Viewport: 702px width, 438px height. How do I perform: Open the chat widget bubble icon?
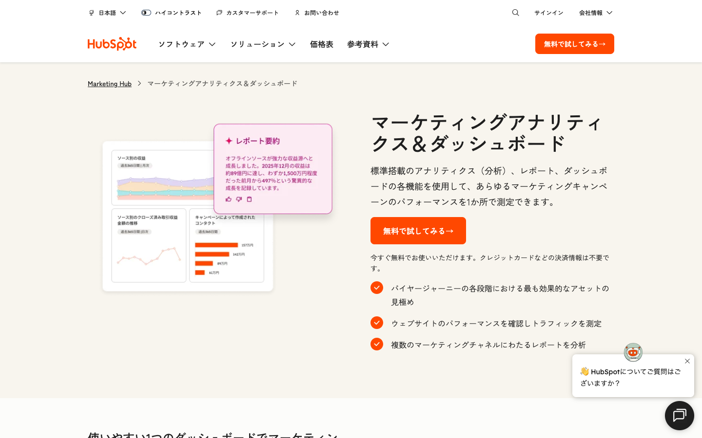[680, 416]
